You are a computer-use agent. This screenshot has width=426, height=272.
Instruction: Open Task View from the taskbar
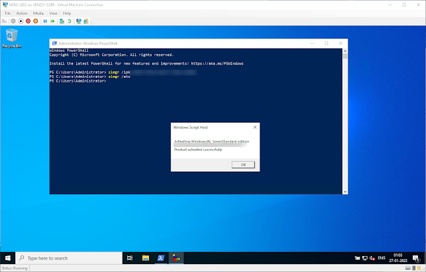pos(130,258)
